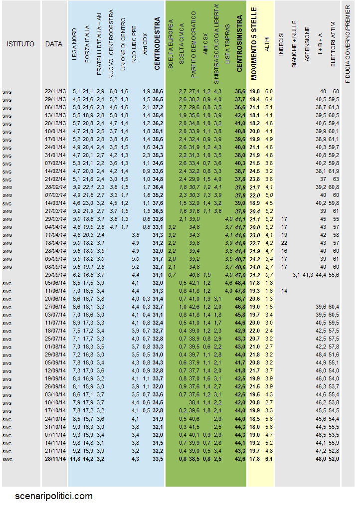The image size is (364, 528).
Task: Select the Altri CDX column header
Action: tap(145, 44)
